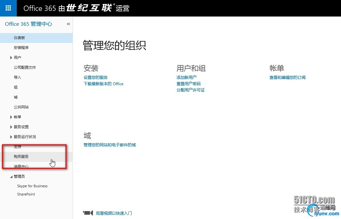Click 管理您的网站和电子邮件的域 link

(x=109, y=145)
